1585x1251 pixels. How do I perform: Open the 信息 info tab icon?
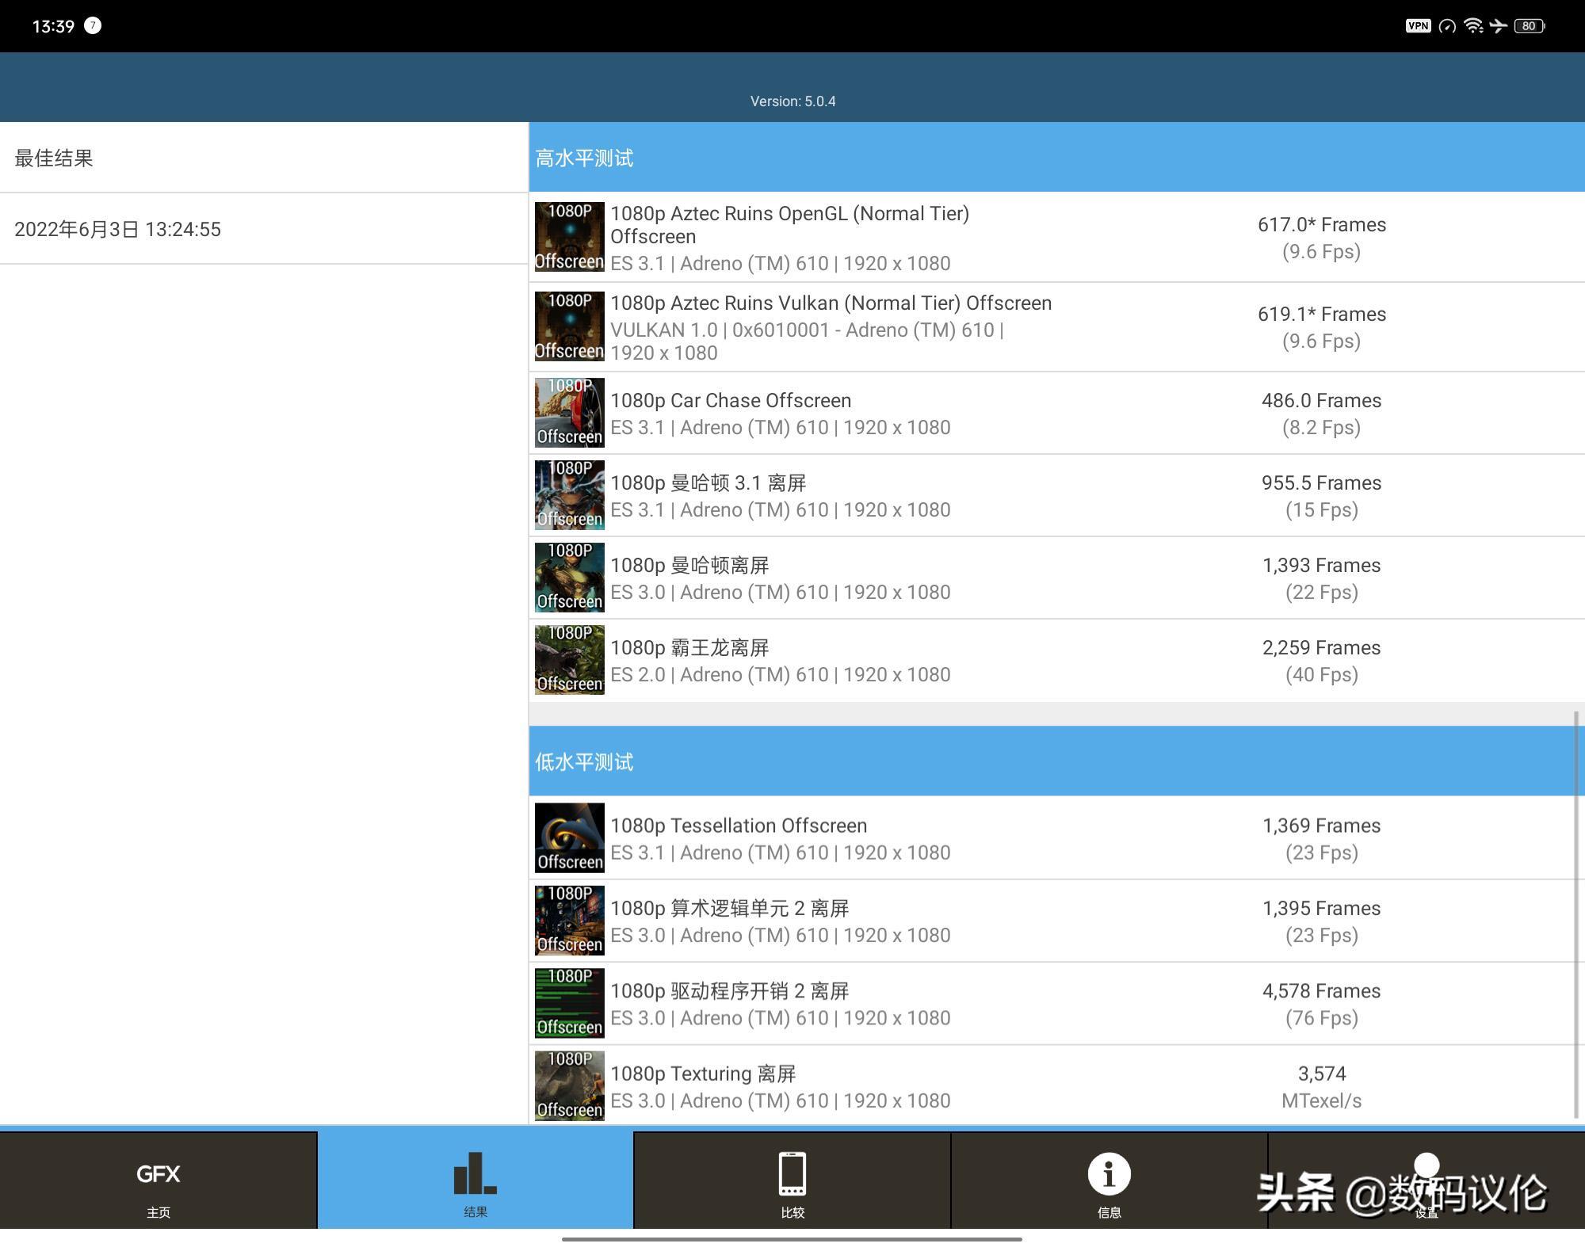point(1109,1174)
